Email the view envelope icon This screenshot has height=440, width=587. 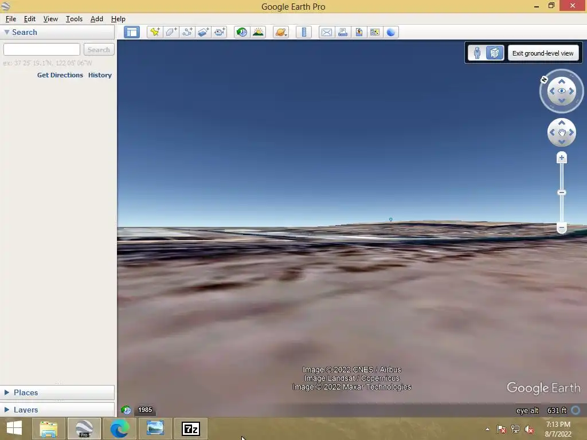tap(326, 32)
